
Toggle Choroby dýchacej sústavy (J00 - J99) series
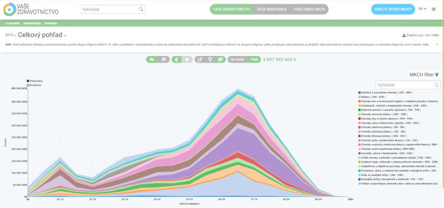382,131
